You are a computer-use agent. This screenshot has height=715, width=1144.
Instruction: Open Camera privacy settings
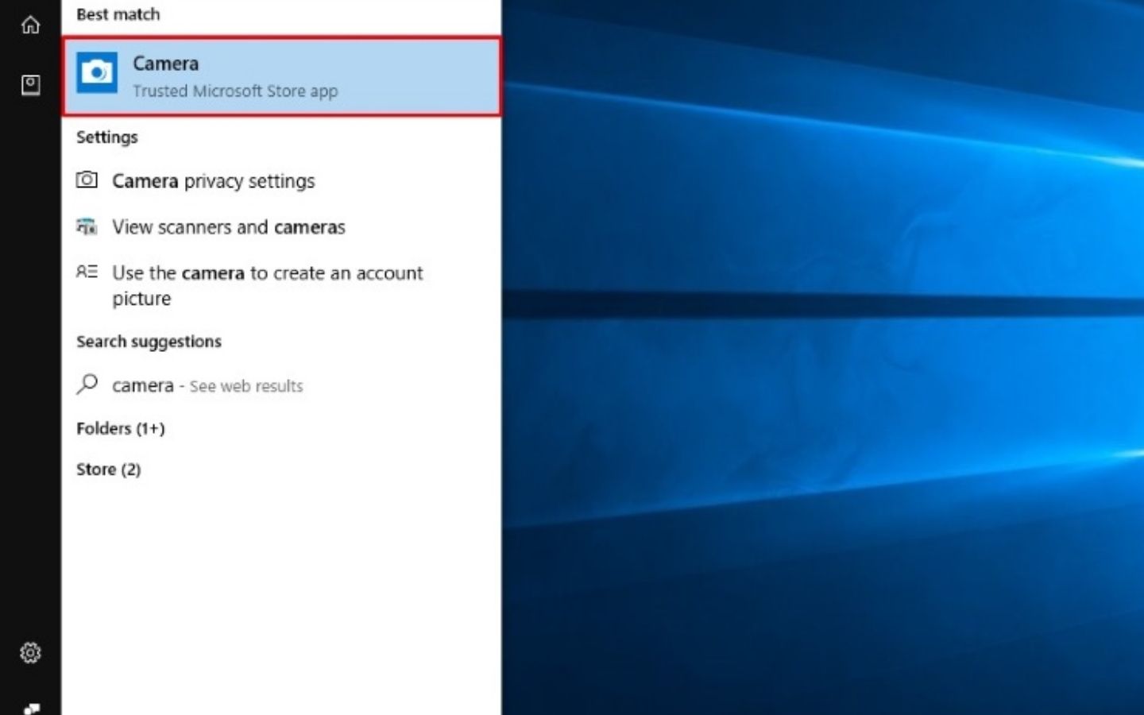[x=213, y=181]
